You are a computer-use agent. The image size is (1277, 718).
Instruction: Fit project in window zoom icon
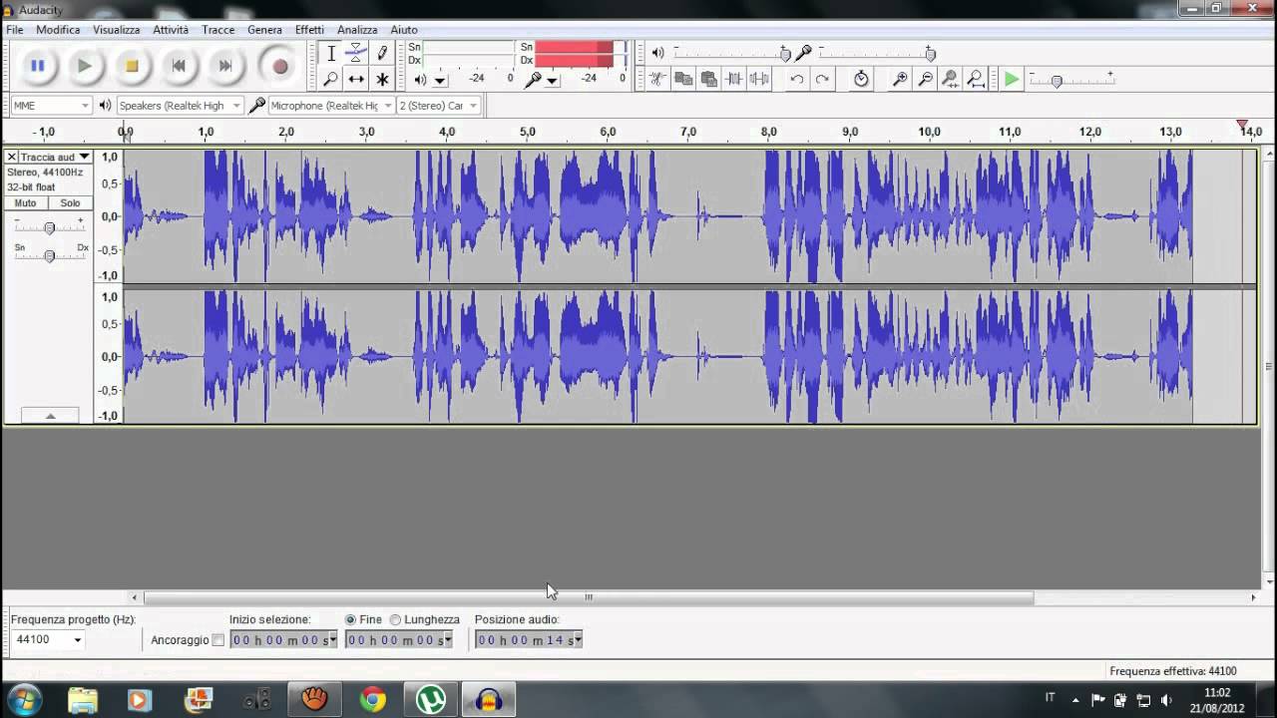click(977, 79)
